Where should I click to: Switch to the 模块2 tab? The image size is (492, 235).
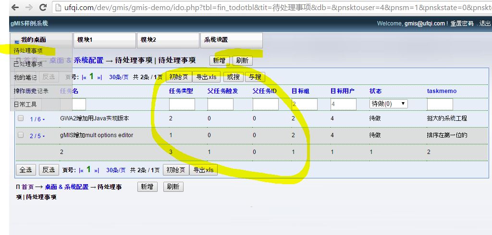coord(168,40)
